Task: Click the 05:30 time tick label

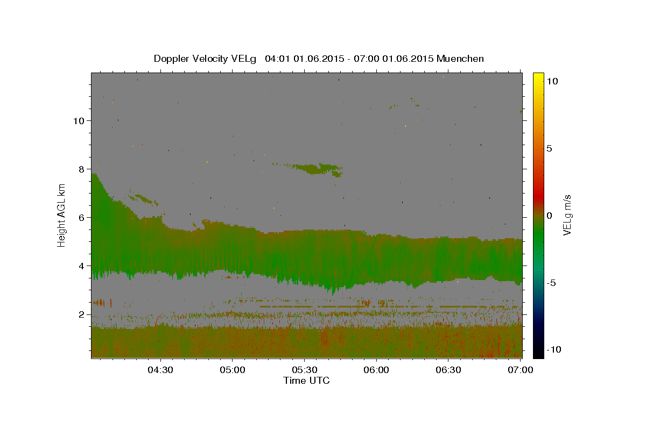Action: click(x=304, y=370)
